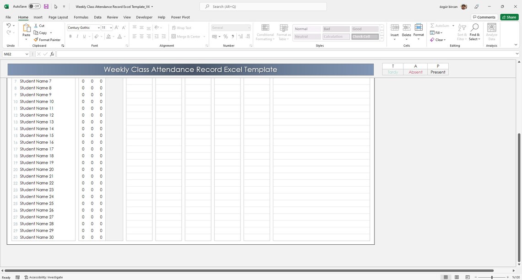Select the Format Painter tool

[47, 40]
